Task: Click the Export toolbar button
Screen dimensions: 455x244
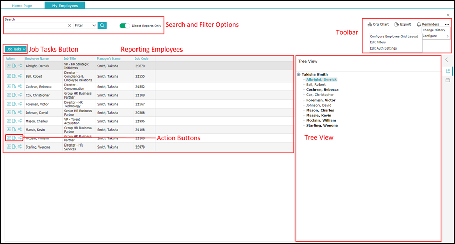Action: [x=402, y=24]
